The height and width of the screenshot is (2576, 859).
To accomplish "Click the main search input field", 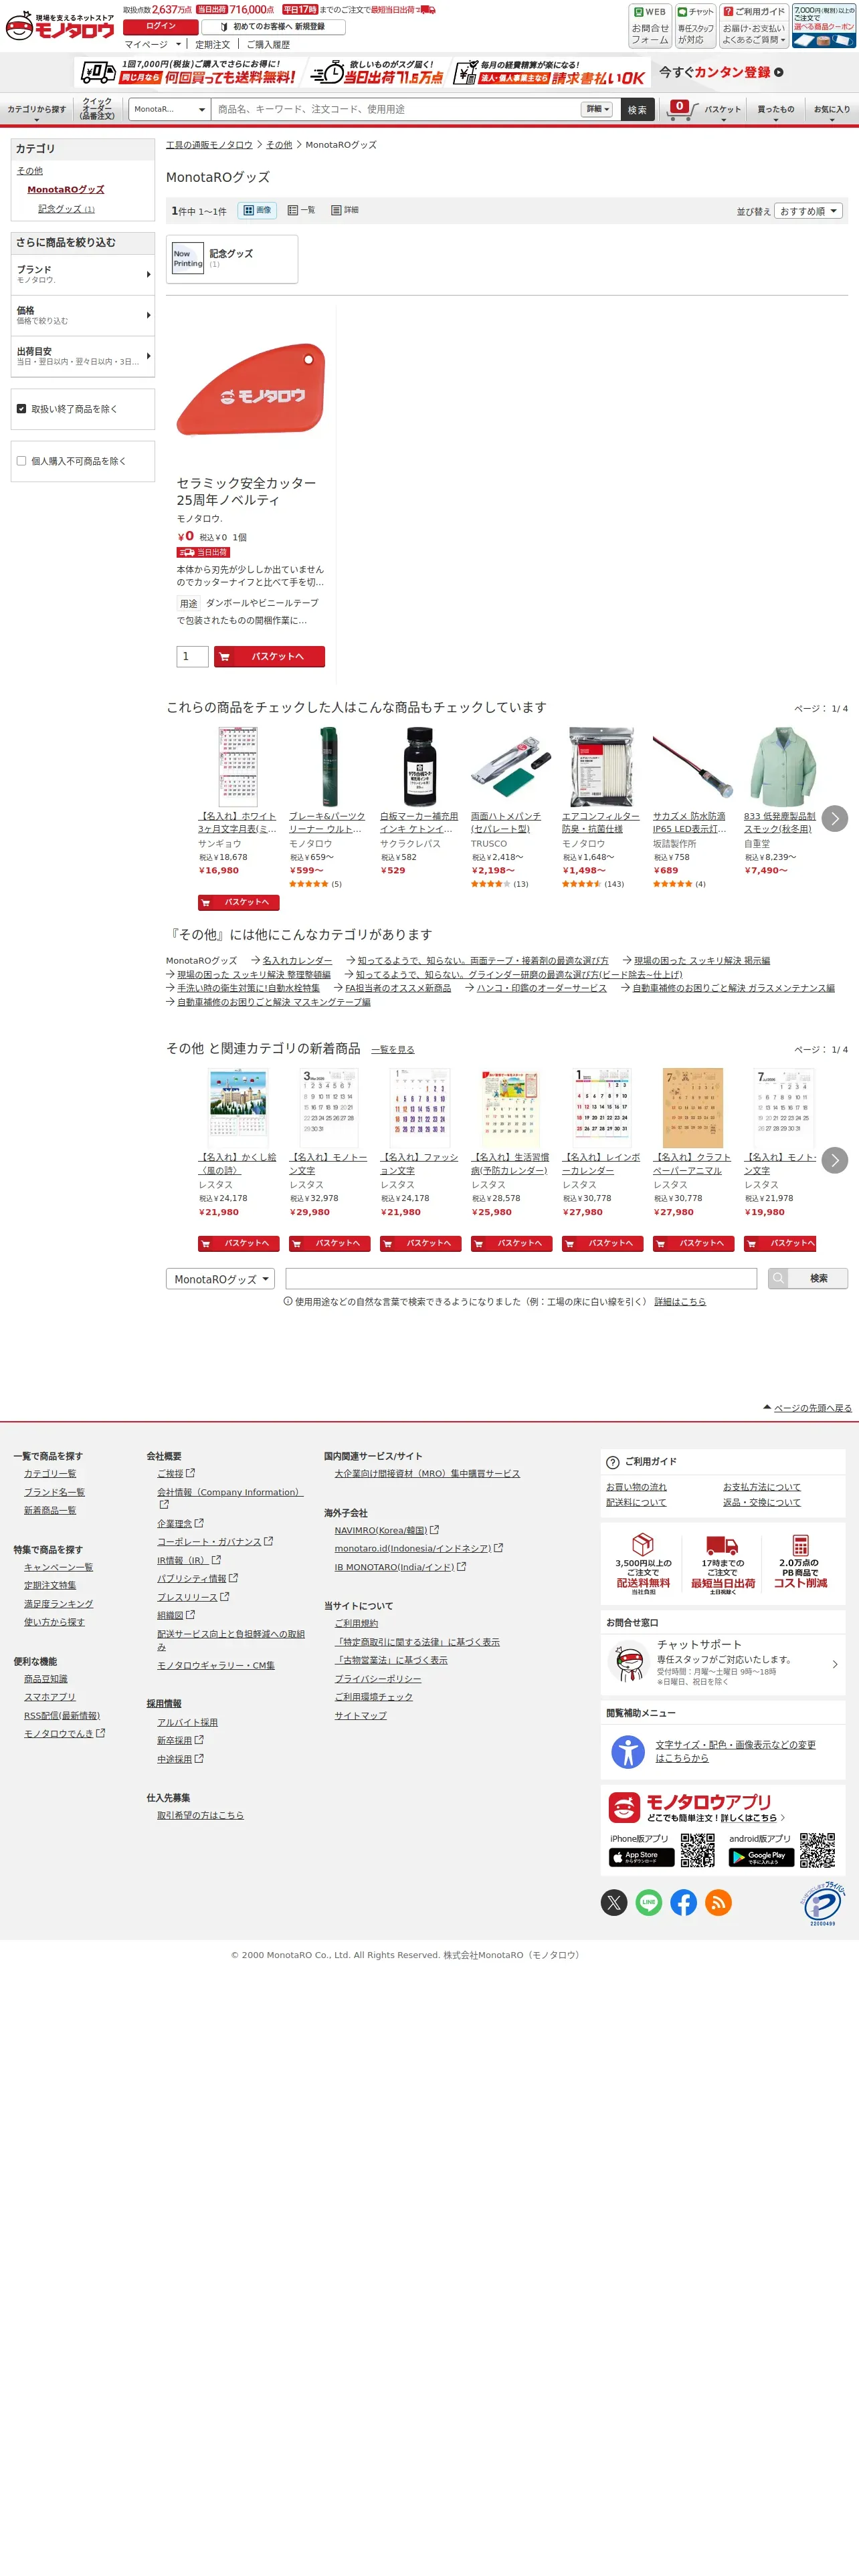I will (396, 109).
